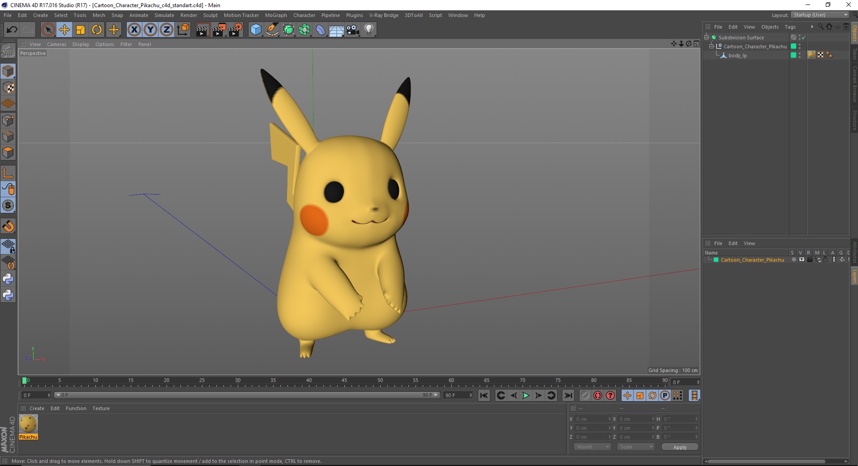858x466 pixels.
Task: Play animation forward
Action: pos(526,395)
